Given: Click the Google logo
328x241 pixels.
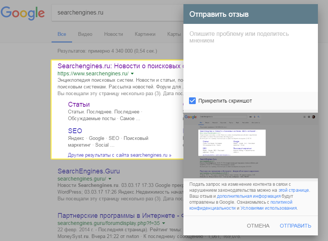Looking at the screenshot, I should click(22, 13).
